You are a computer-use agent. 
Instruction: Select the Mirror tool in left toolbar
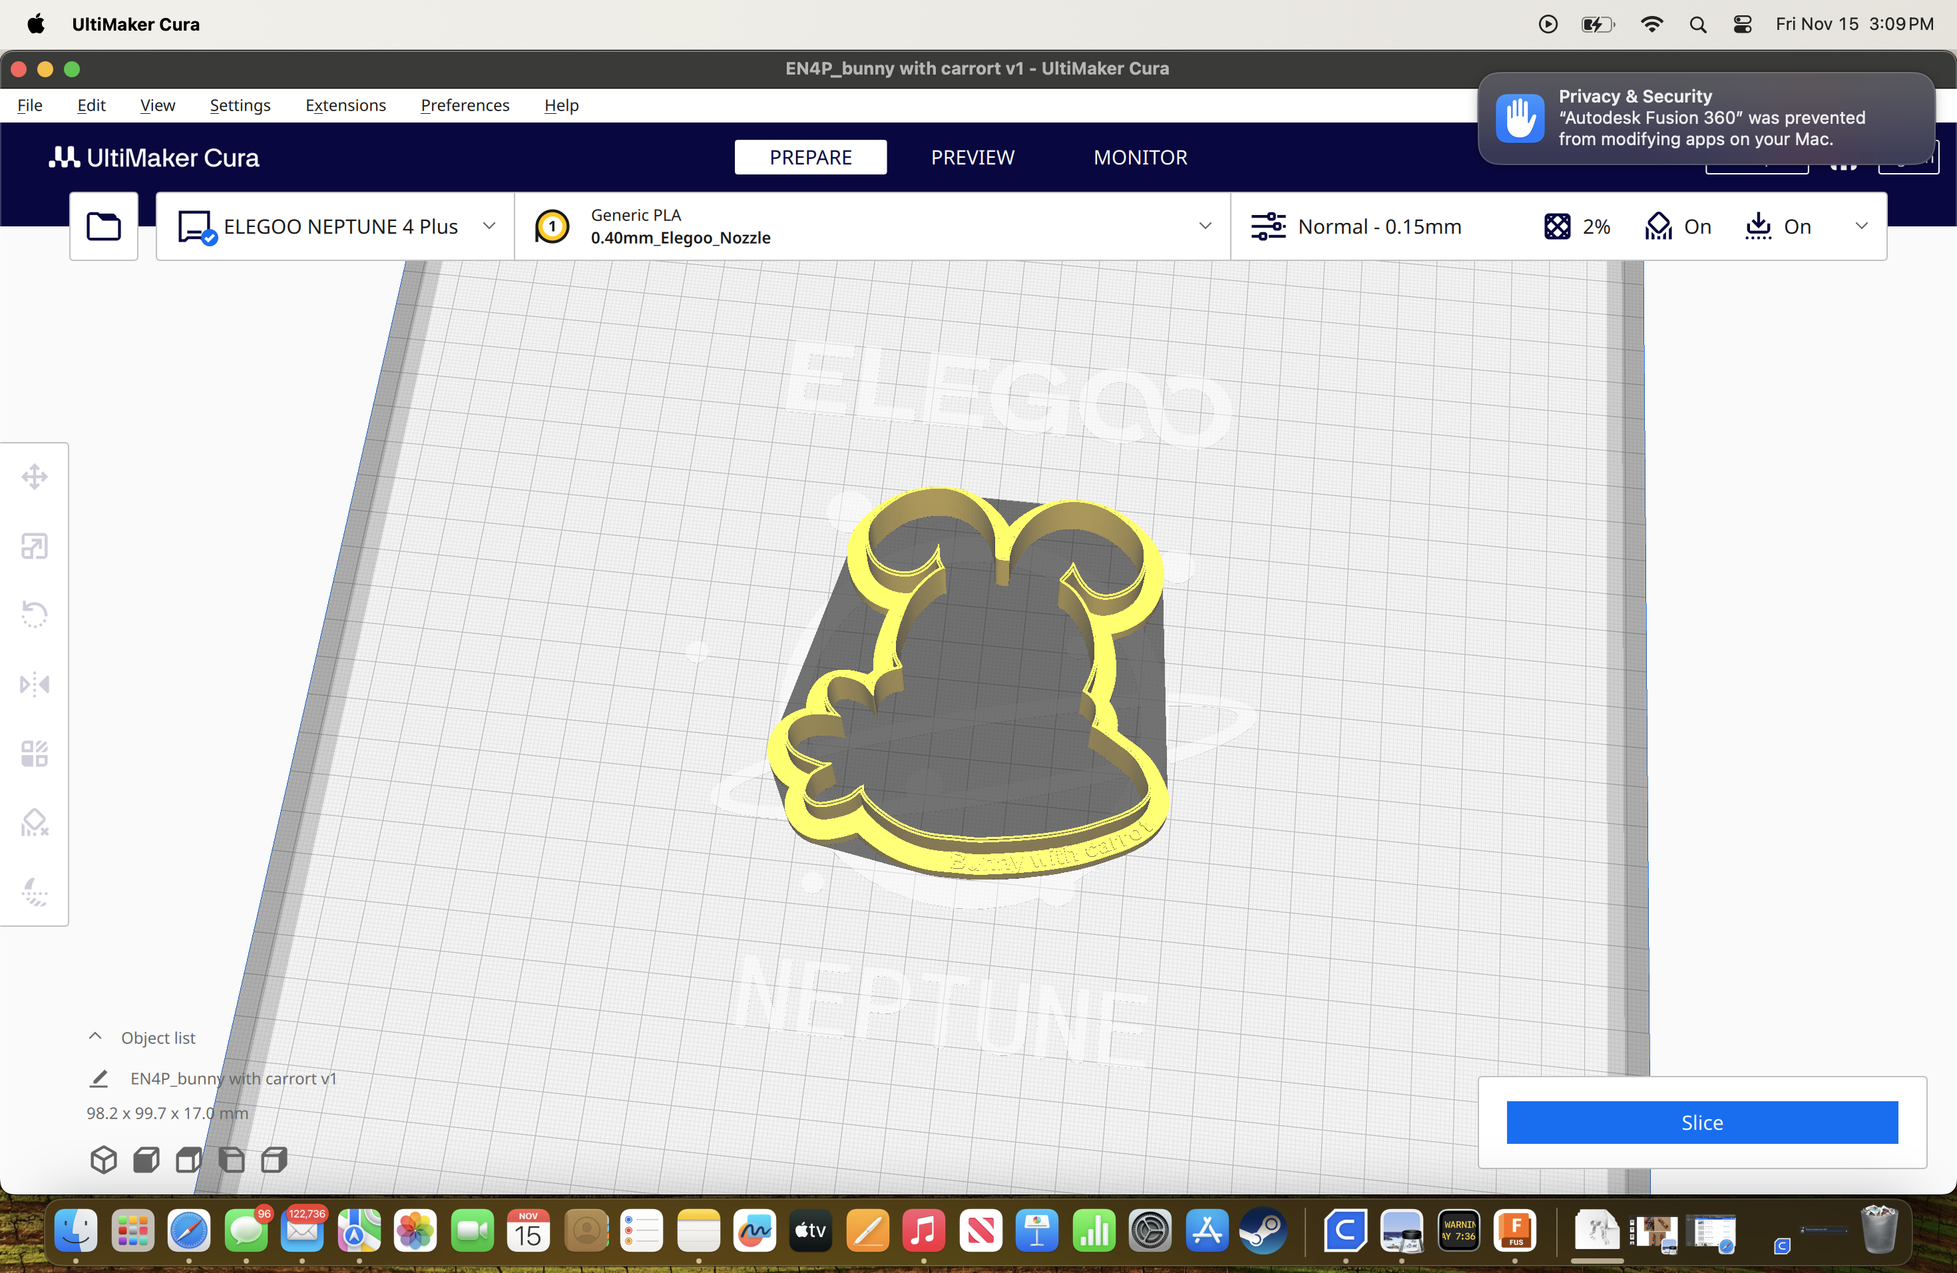coord(35,684)
